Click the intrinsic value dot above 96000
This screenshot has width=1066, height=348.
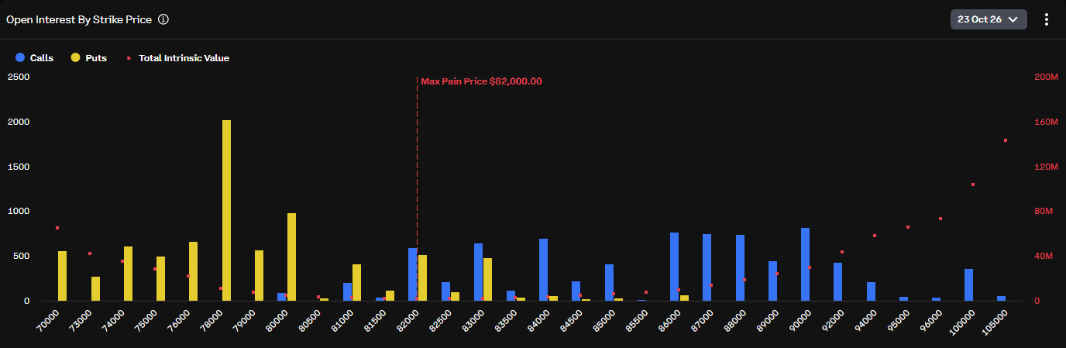940,219
